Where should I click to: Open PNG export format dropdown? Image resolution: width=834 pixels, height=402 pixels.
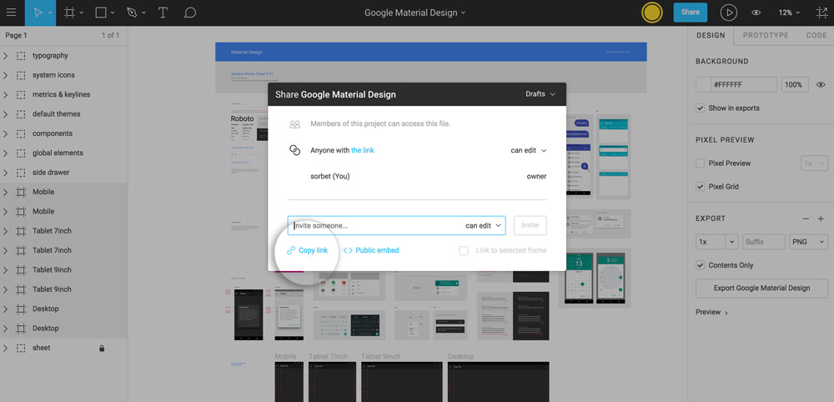pos(808,242)
